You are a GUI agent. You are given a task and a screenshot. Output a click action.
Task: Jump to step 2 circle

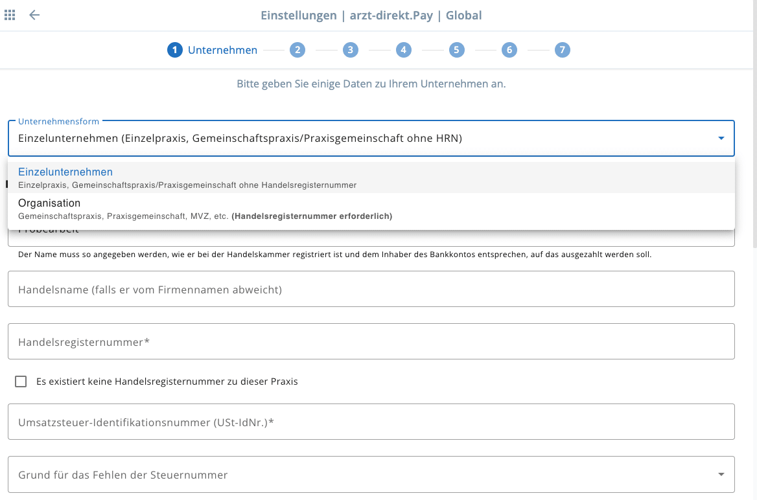(297, 50)
